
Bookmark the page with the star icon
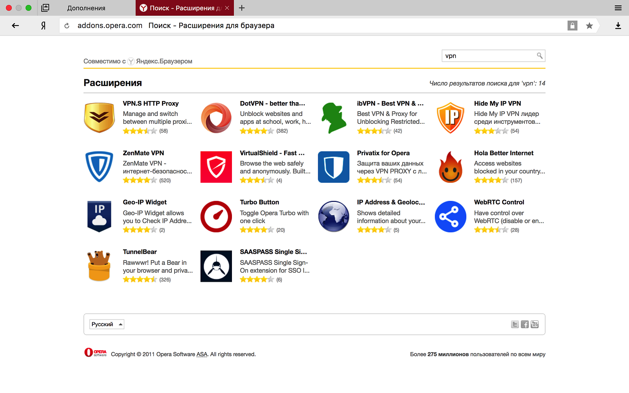tap(589, 26)
